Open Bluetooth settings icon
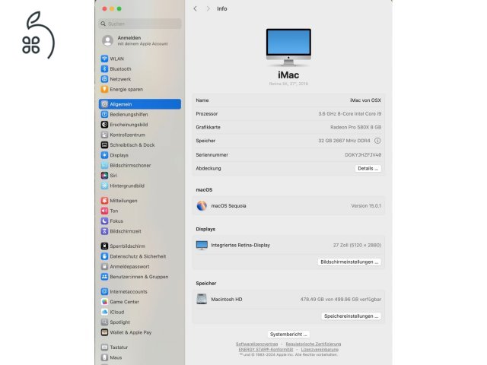 (105, 69)
